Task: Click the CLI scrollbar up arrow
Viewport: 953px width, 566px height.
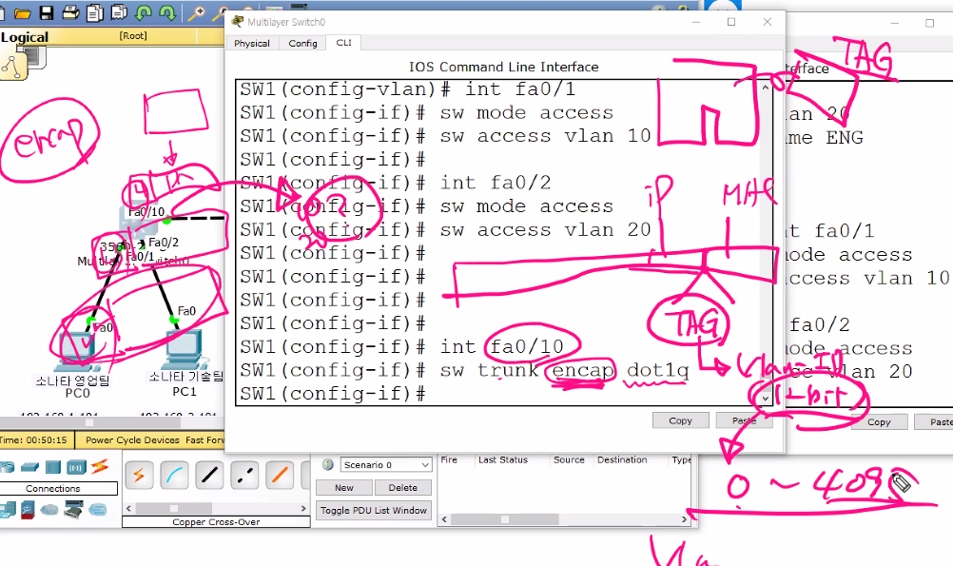Action: tap(766, 88)
